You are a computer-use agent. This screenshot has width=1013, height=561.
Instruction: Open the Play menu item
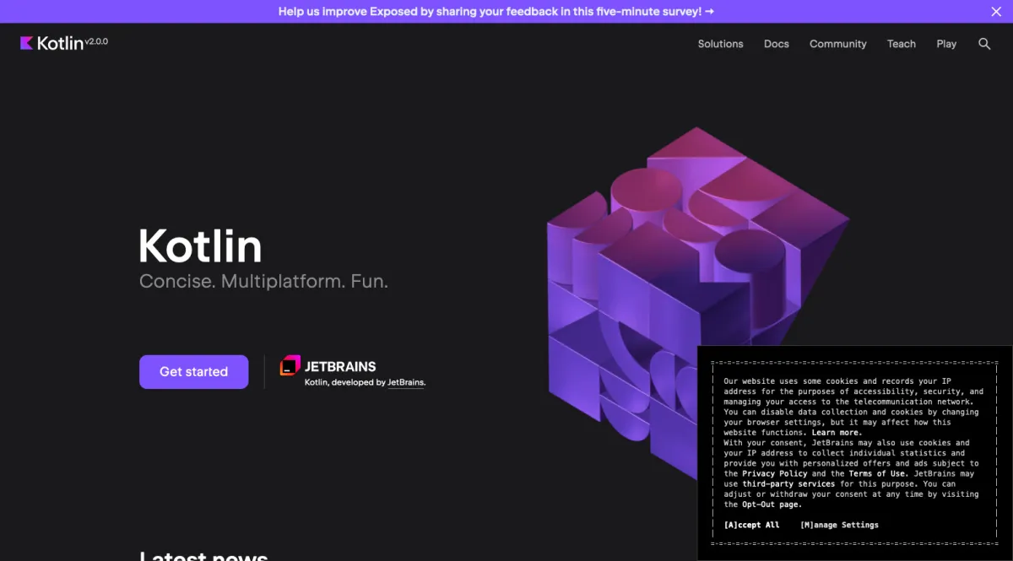point(946,44)
